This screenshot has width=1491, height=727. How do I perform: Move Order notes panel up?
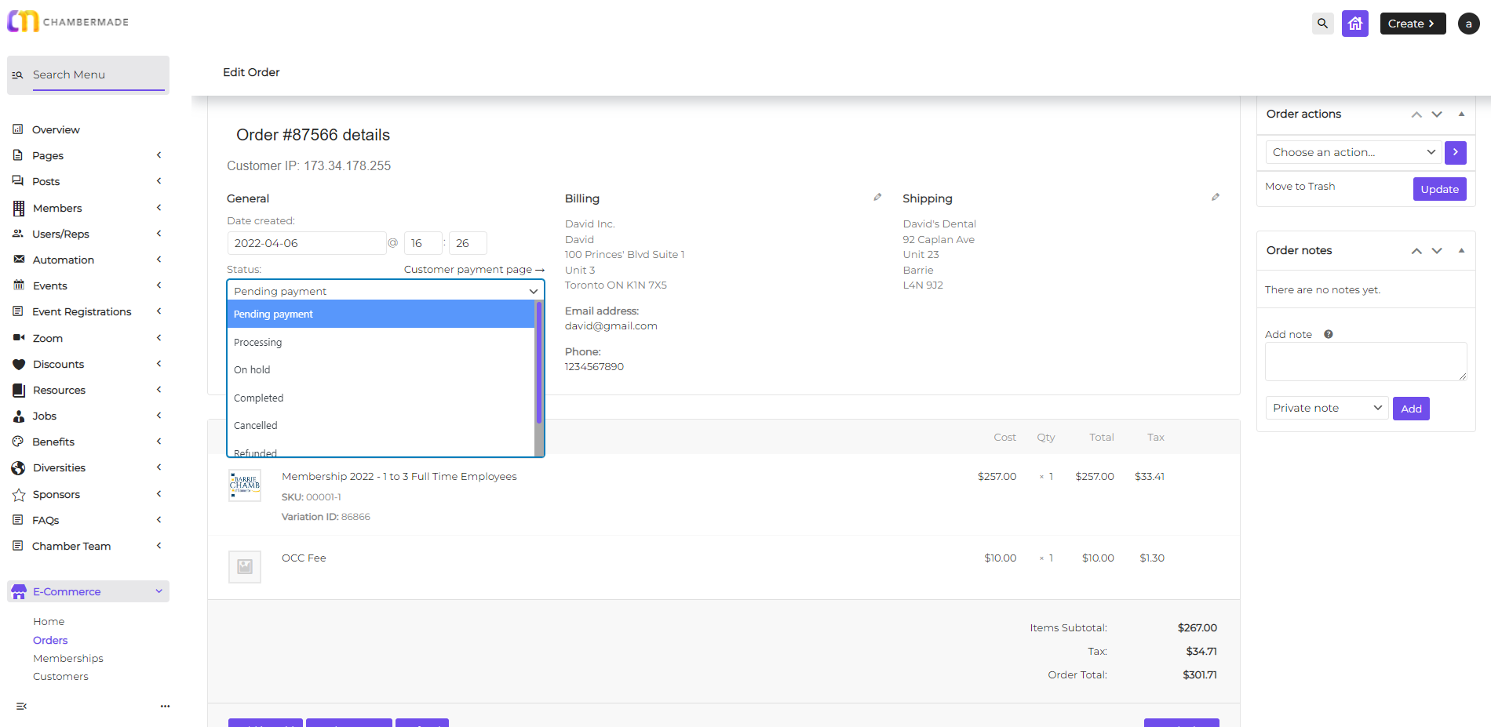[1416, 251]
